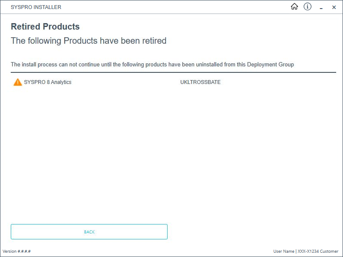Click the install process warning message

click(x=152, y=65)
